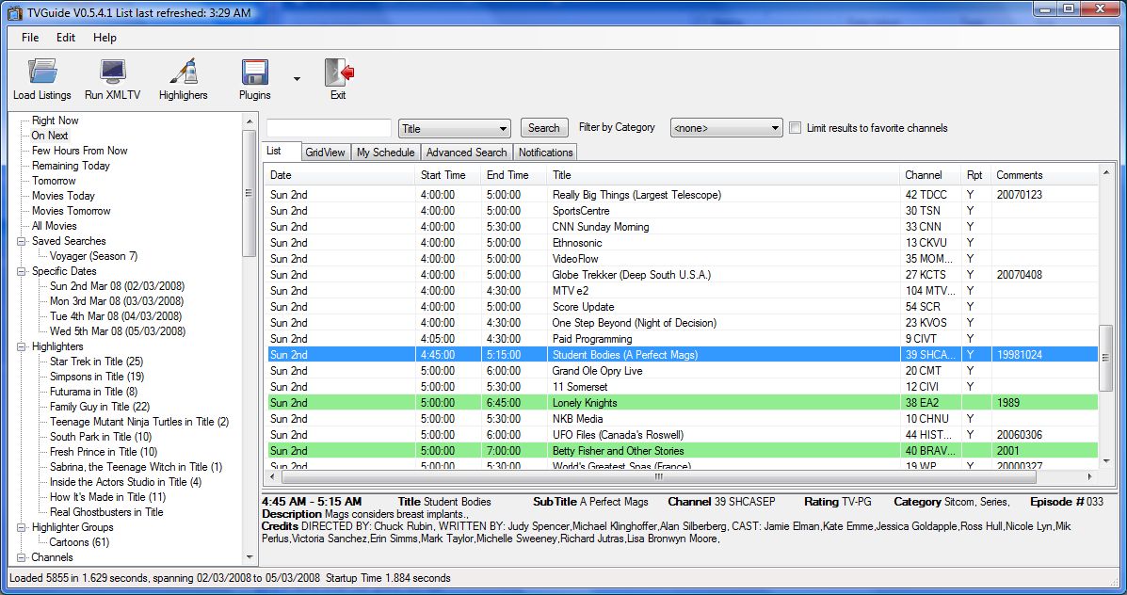Select UFO Files (Canada's Roswell) row
Viewport: 1127px width, 595px height.
click(682, 435)
